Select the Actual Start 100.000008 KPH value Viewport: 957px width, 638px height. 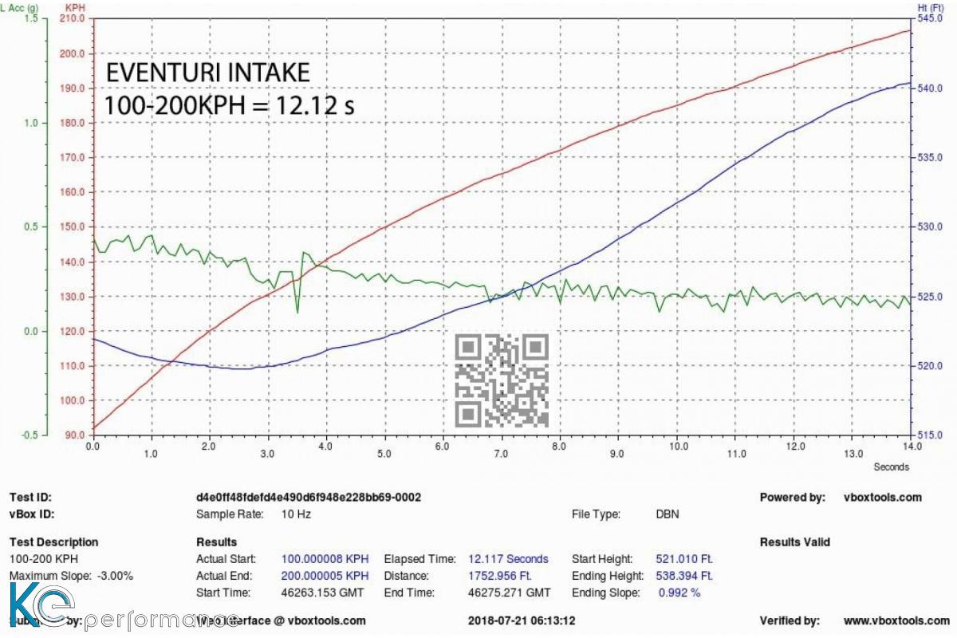tap(325, 559)
